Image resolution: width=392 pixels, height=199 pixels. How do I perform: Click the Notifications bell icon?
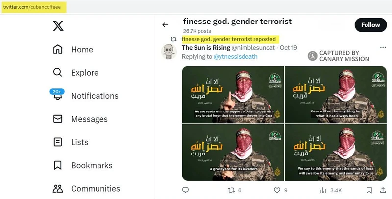coord(58,96)
